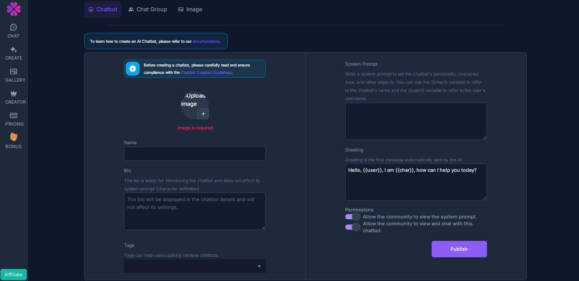Click the 'Tags can help users quickly retrieve chatbots.' text
Image resolution: width=579 pixels, height=281 pixels.
tap(172, 255)
